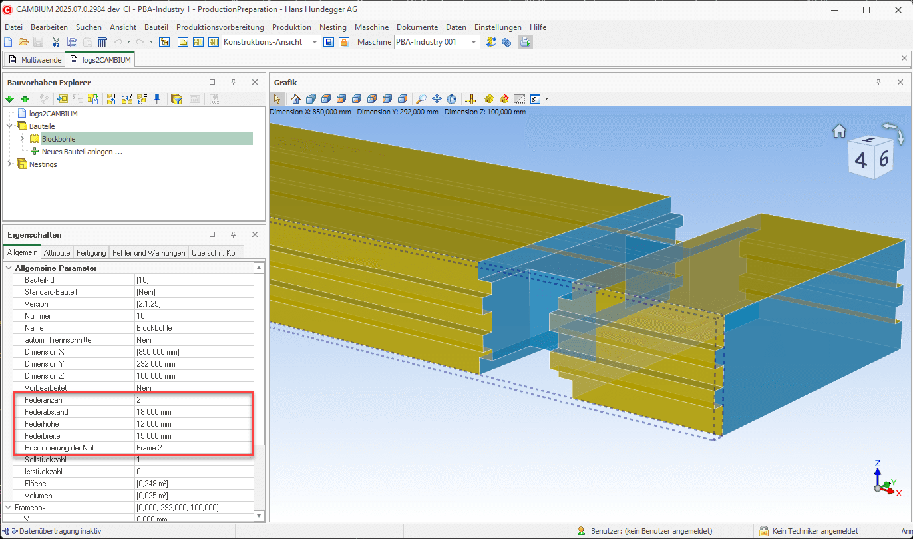Click the home view icon in Grafik toolbar
This screenshot has height=539, width=913.
294,99
